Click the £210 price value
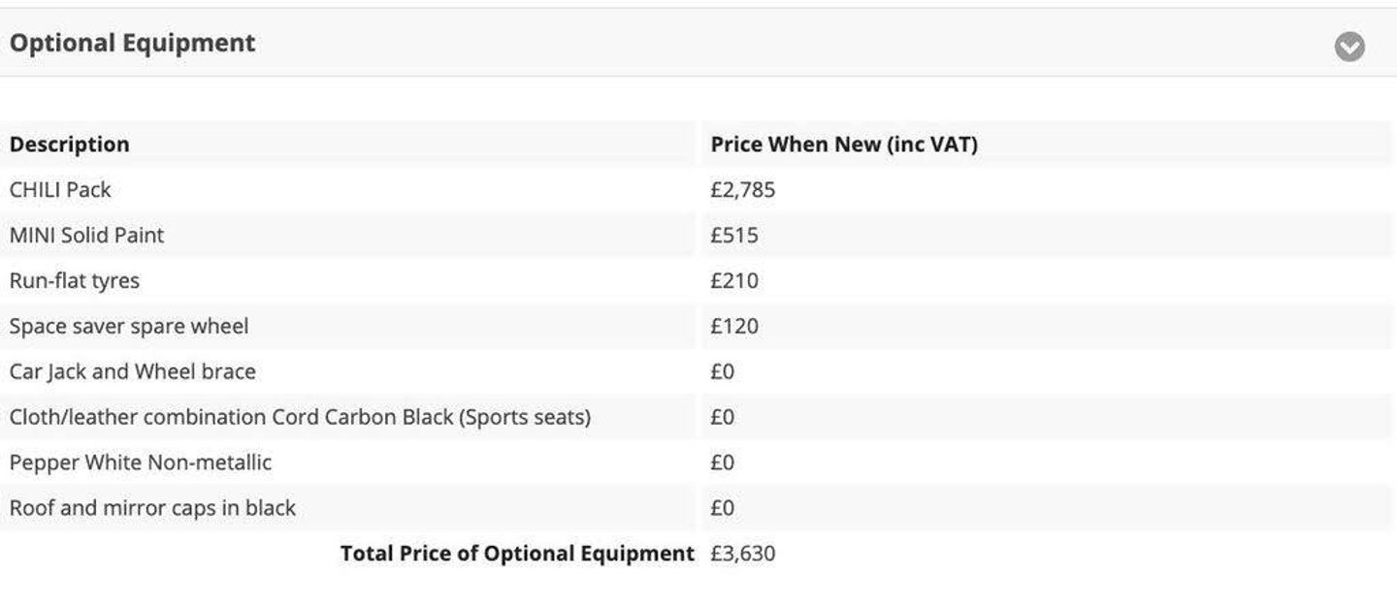 pos(734,281)
